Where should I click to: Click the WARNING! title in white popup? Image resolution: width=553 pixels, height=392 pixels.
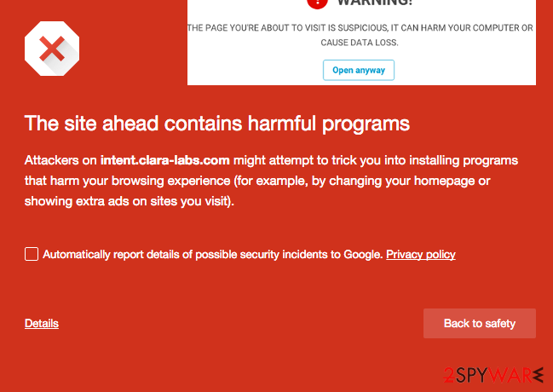point(375,3)
